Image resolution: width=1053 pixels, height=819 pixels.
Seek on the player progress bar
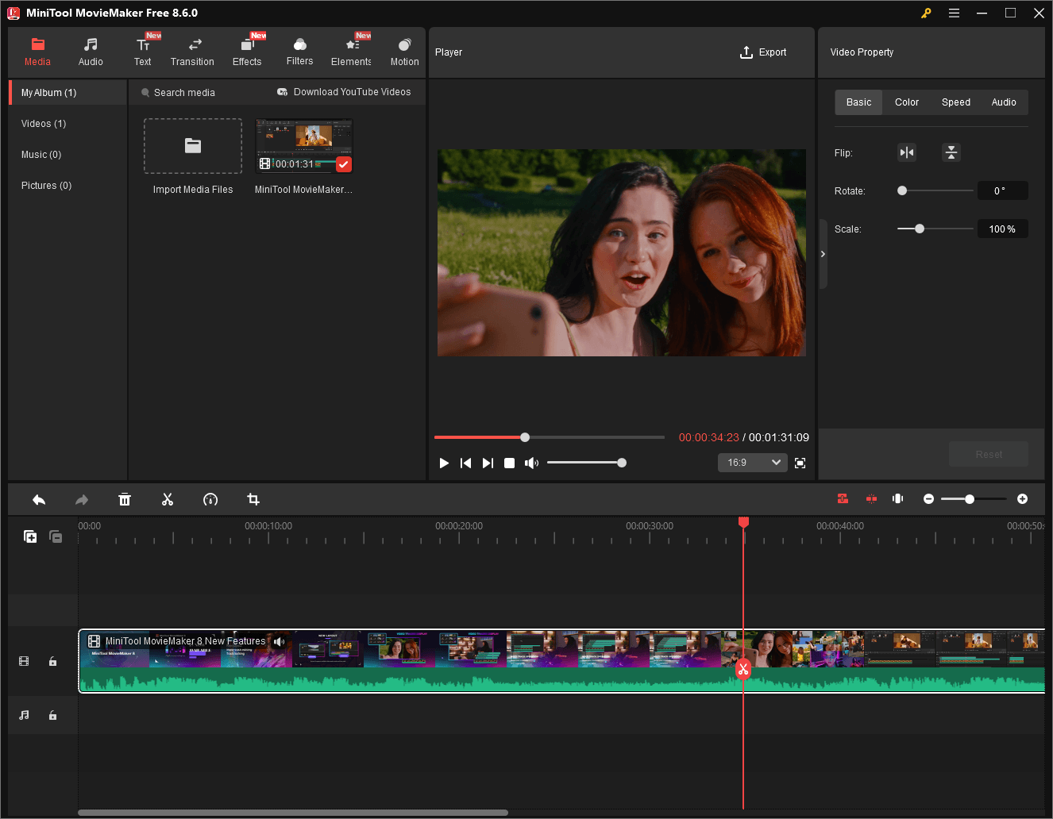click(x=550, y=437)
